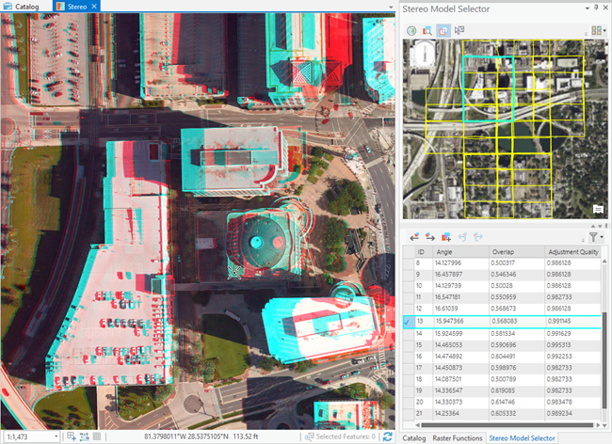Sort table by the Overlap column header
This screenshot has height=444, width=612.
pos(516,252)
